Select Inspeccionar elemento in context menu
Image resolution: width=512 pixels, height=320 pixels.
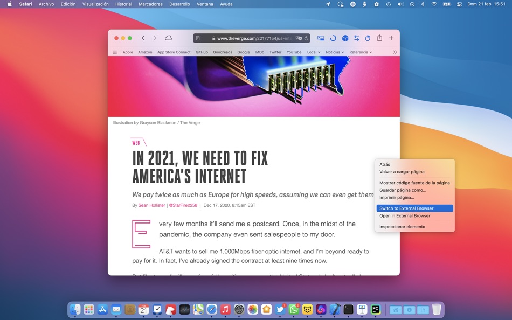click(x=414, y=227)
